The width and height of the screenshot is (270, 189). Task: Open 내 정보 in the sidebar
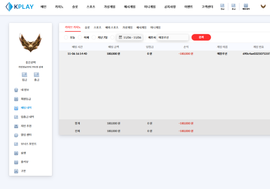[x=25, y=90]
